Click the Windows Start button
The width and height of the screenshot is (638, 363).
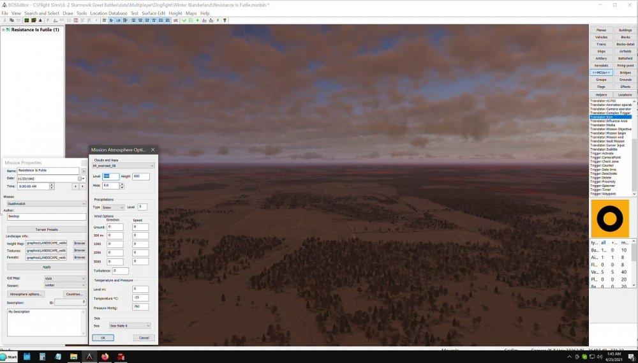[8, 357]
